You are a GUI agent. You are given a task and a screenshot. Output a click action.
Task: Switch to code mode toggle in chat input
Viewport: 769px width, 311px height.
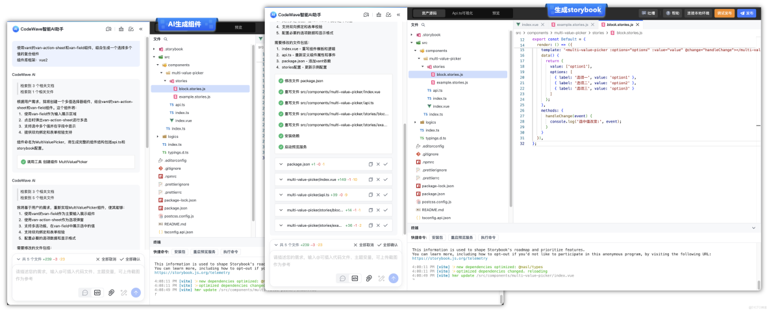tap(355, 278)
